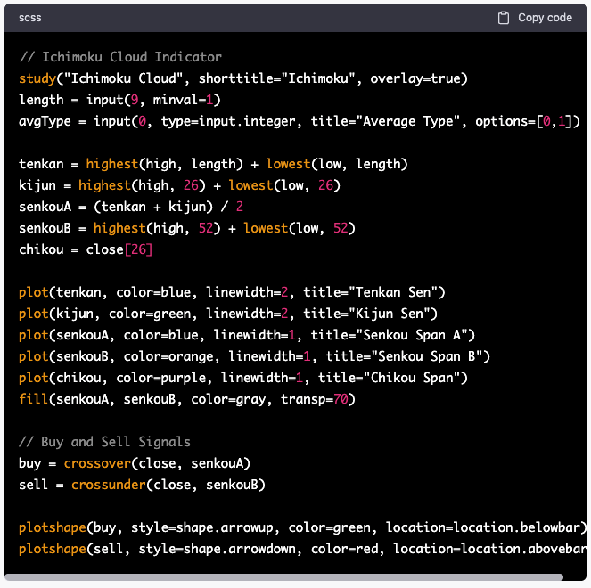
Task: Click the plot line titled "Chikou Span"
Action: [x=243, y=378]
